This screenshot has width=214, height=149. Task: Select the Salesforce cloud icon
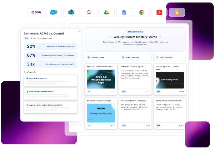(54, 12)
